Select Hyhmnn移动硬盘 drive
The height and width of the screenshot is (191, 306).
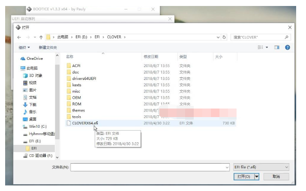pos(39,134)
